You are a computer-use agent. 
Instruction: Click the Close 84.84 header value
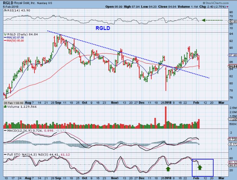(167, 7)
